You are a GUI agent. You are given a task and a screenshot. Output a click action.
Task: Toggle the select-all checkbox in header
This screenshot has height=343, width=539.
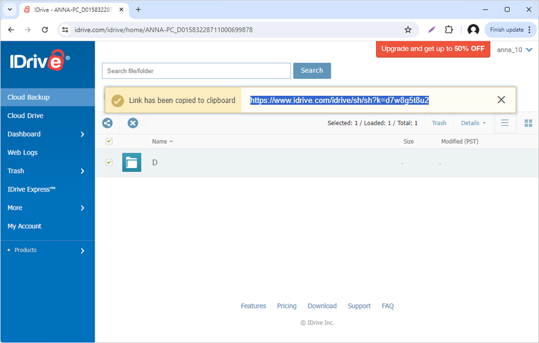click(109, 141)
